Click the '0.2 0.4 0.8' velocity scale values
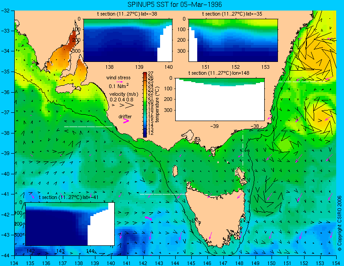This screenshot has width=344, height=266. [x=122, y=100]
